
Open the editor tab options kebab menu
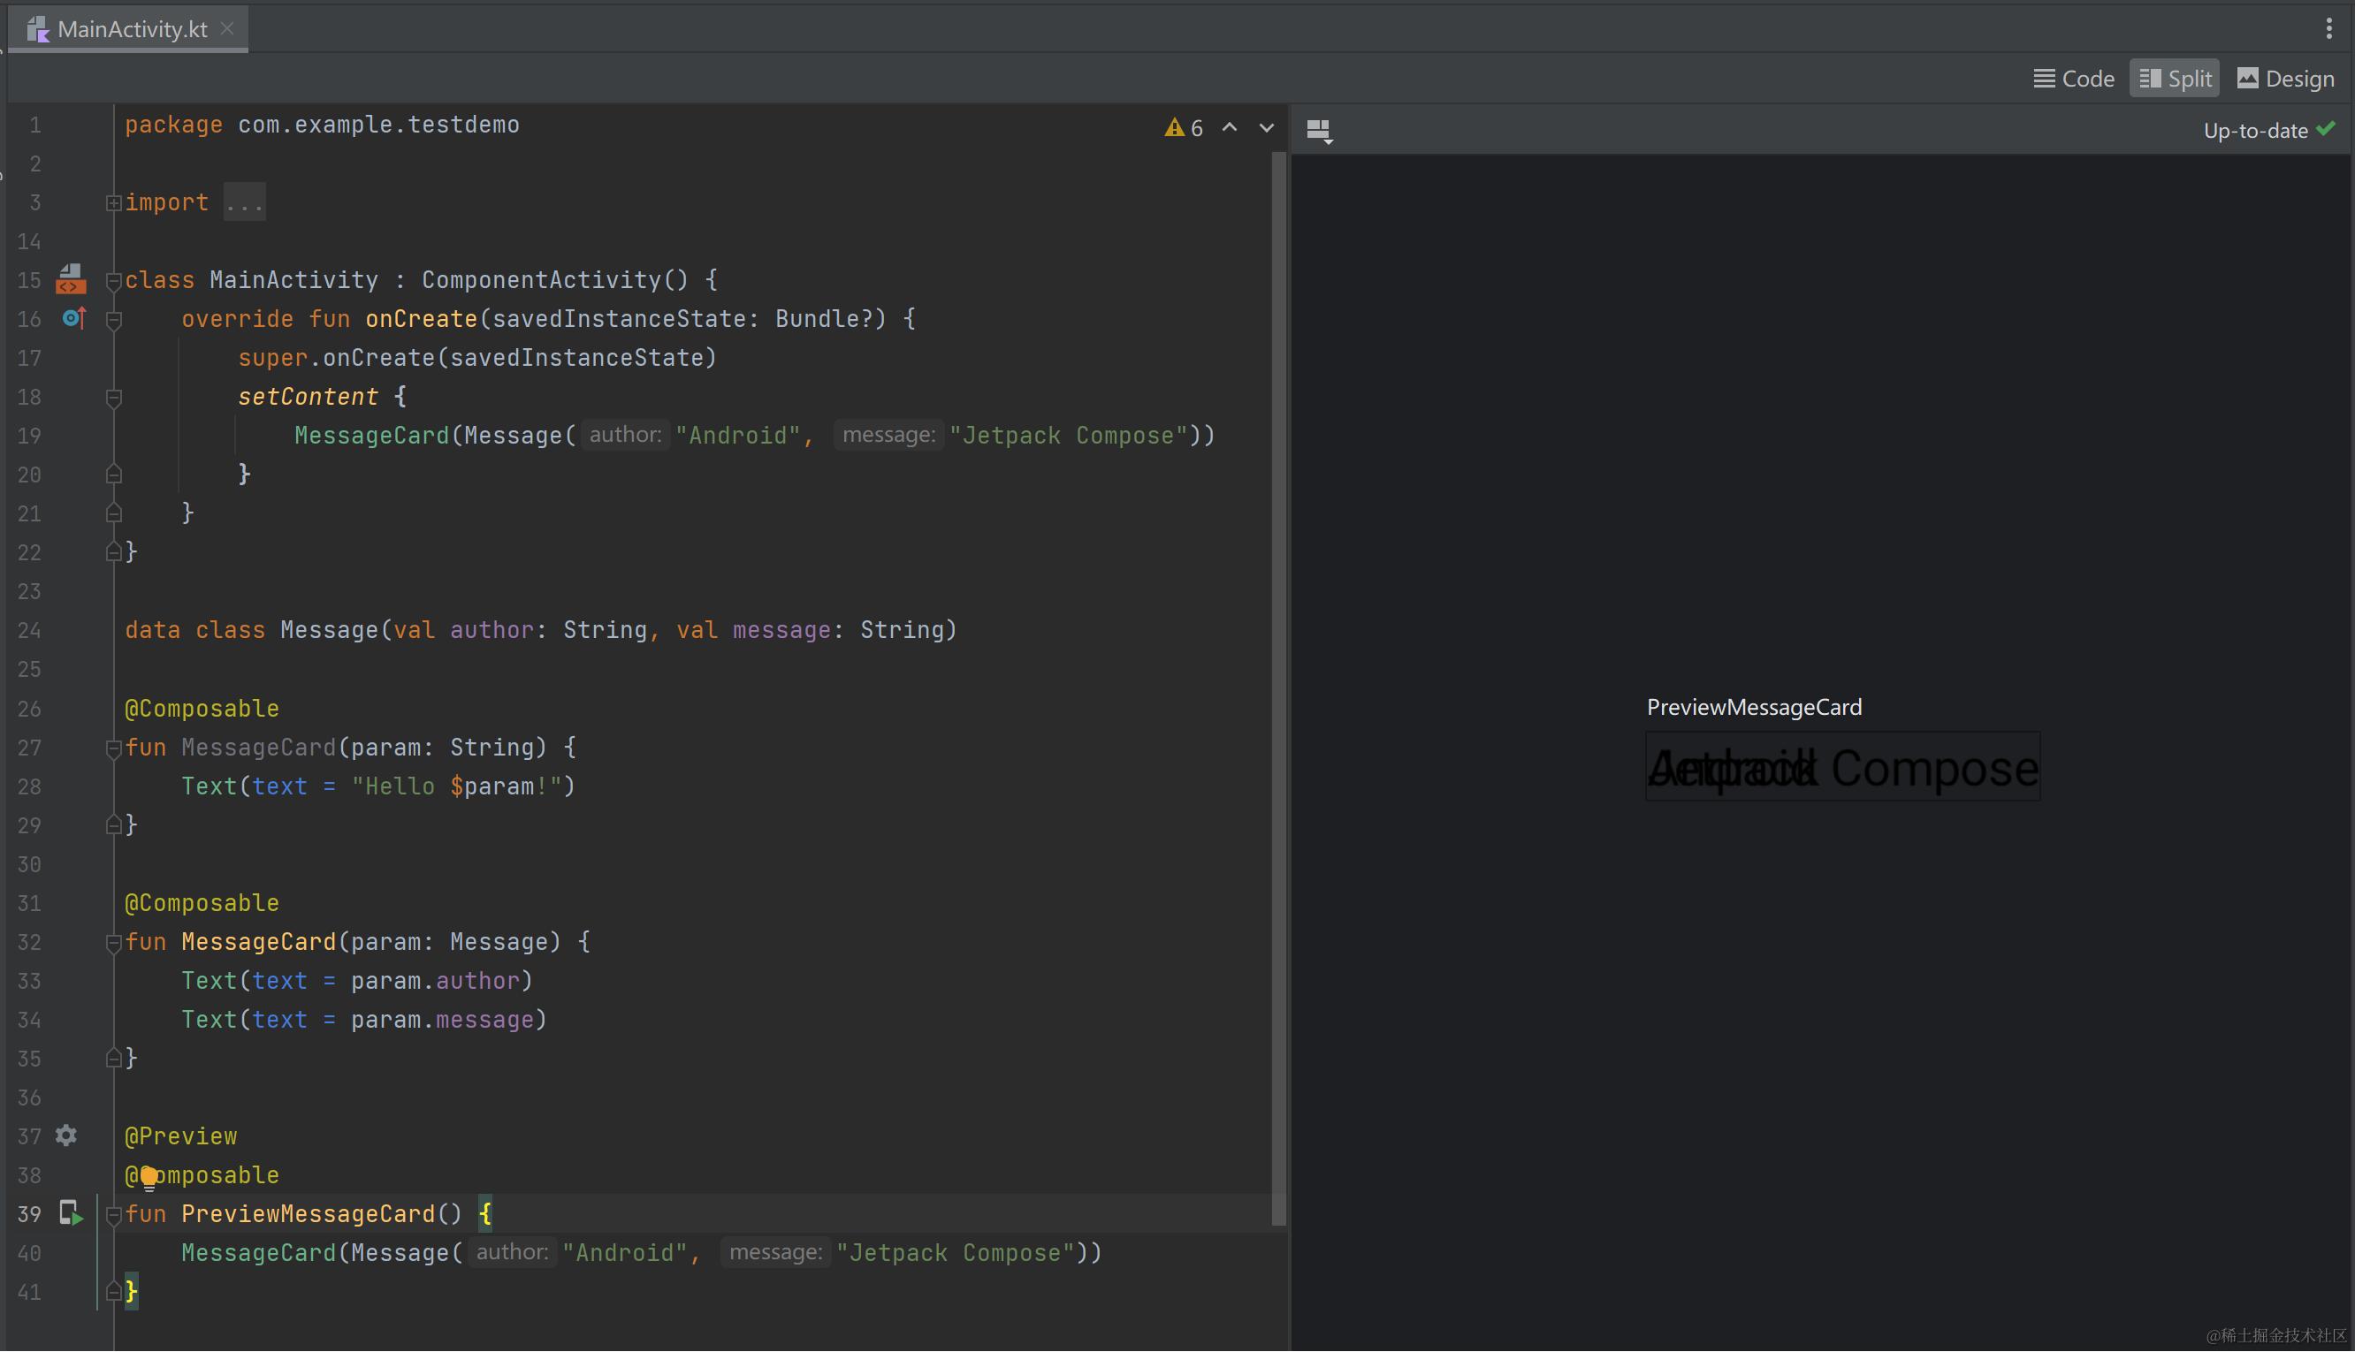pos(2328,28)
